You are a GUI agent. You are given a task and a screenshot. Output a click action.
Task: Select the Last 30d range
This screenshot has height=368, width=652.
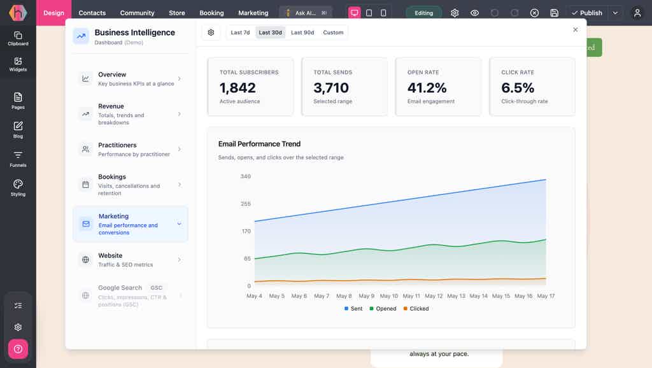270,32
